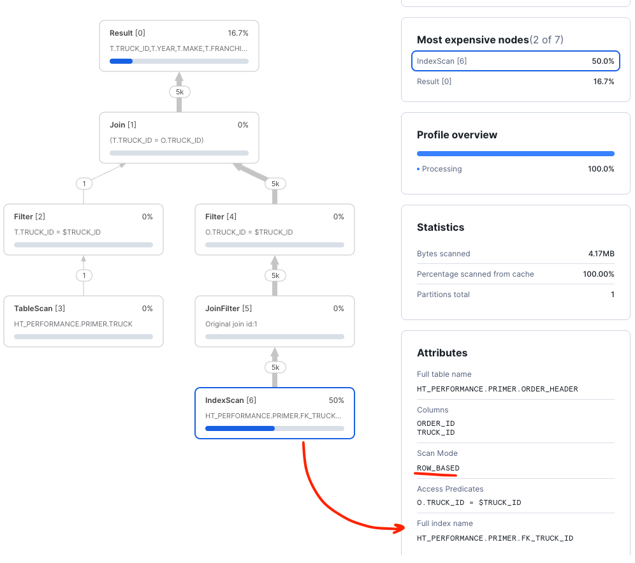Click the Processing entry in profile overview
Screen dimensions: 635x563
441,169
